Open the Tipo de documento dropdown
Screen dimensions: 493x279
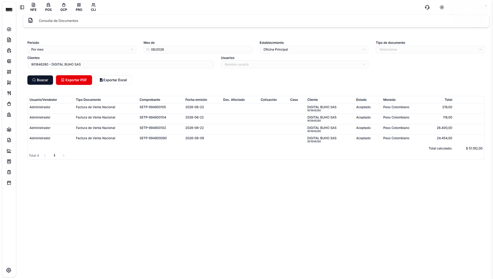tap(430, 50)
